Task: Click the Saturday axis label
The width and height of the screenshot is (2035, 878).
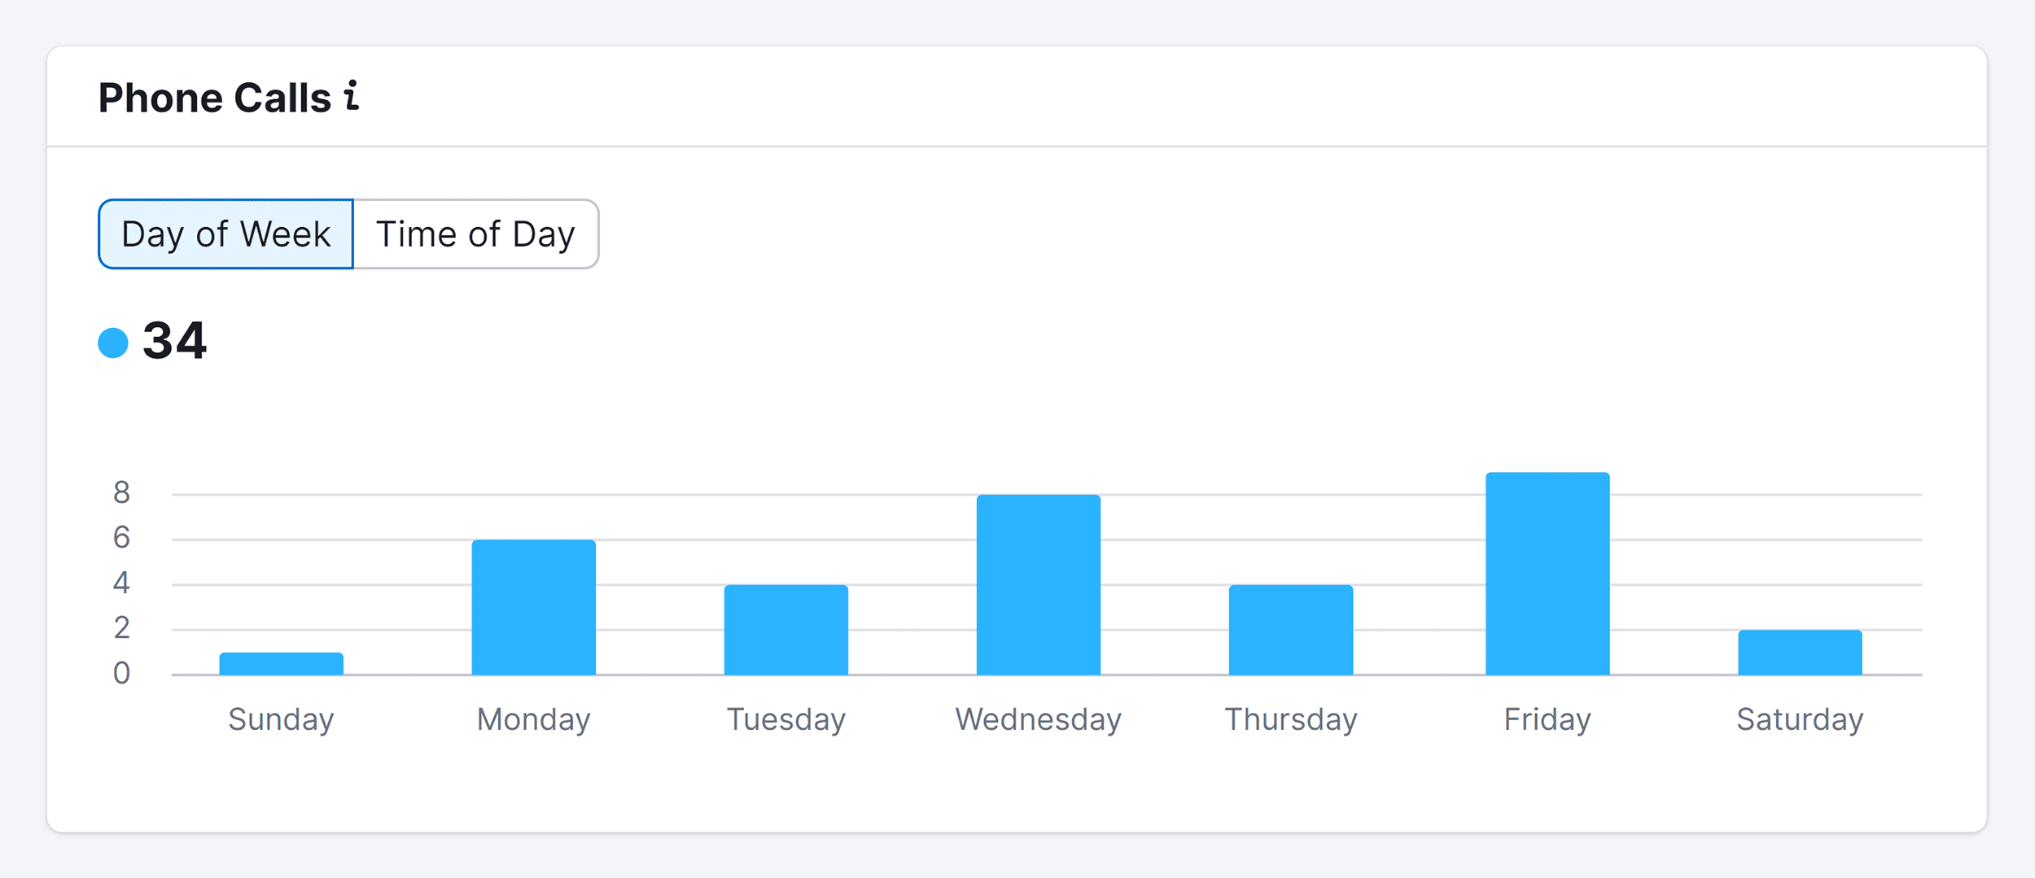Action: tap(1799, 719)
